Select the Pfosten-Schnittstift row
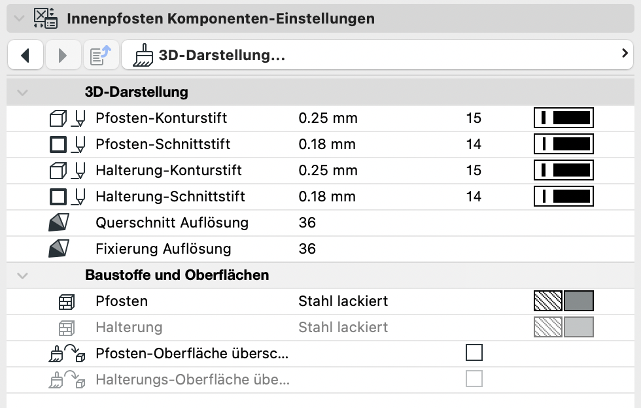Screen dimensions: 641x408 pyautogui.click(x=320, y=144)
